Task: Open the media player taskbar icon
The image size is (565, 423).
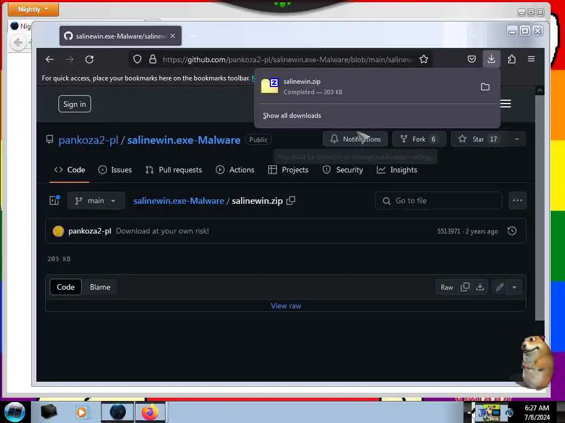Action: (x=82, y=412)
